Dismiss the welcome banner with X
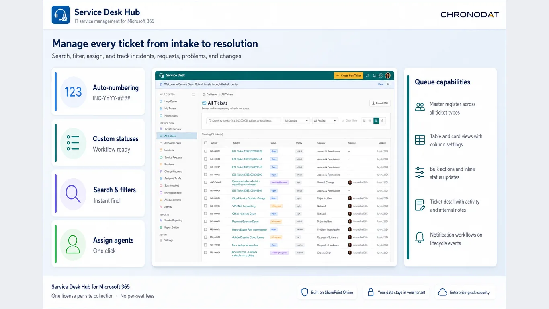The image size is (549, 309). (x=388, y=84)
